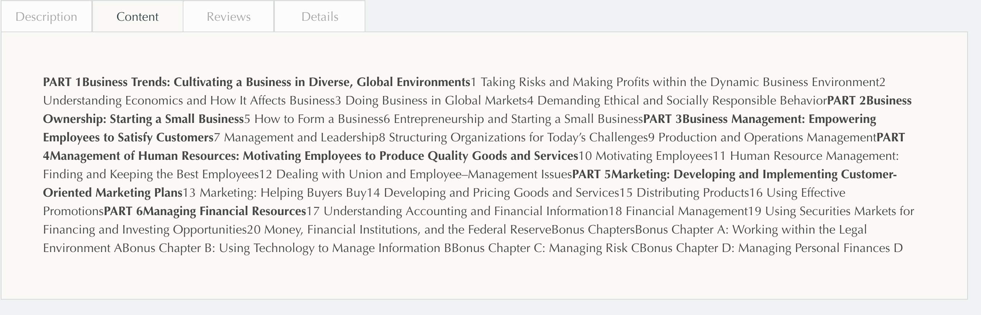Click 'Doing Business in Global Markets' text
Screen dimensions: 981x315
click(x=436, y=101)
